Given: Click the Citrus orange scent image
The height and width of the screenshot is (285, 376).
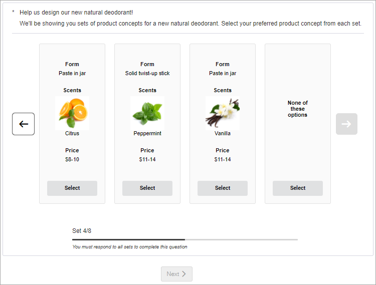Looking at the screenshot, I should tap(72, 113).
